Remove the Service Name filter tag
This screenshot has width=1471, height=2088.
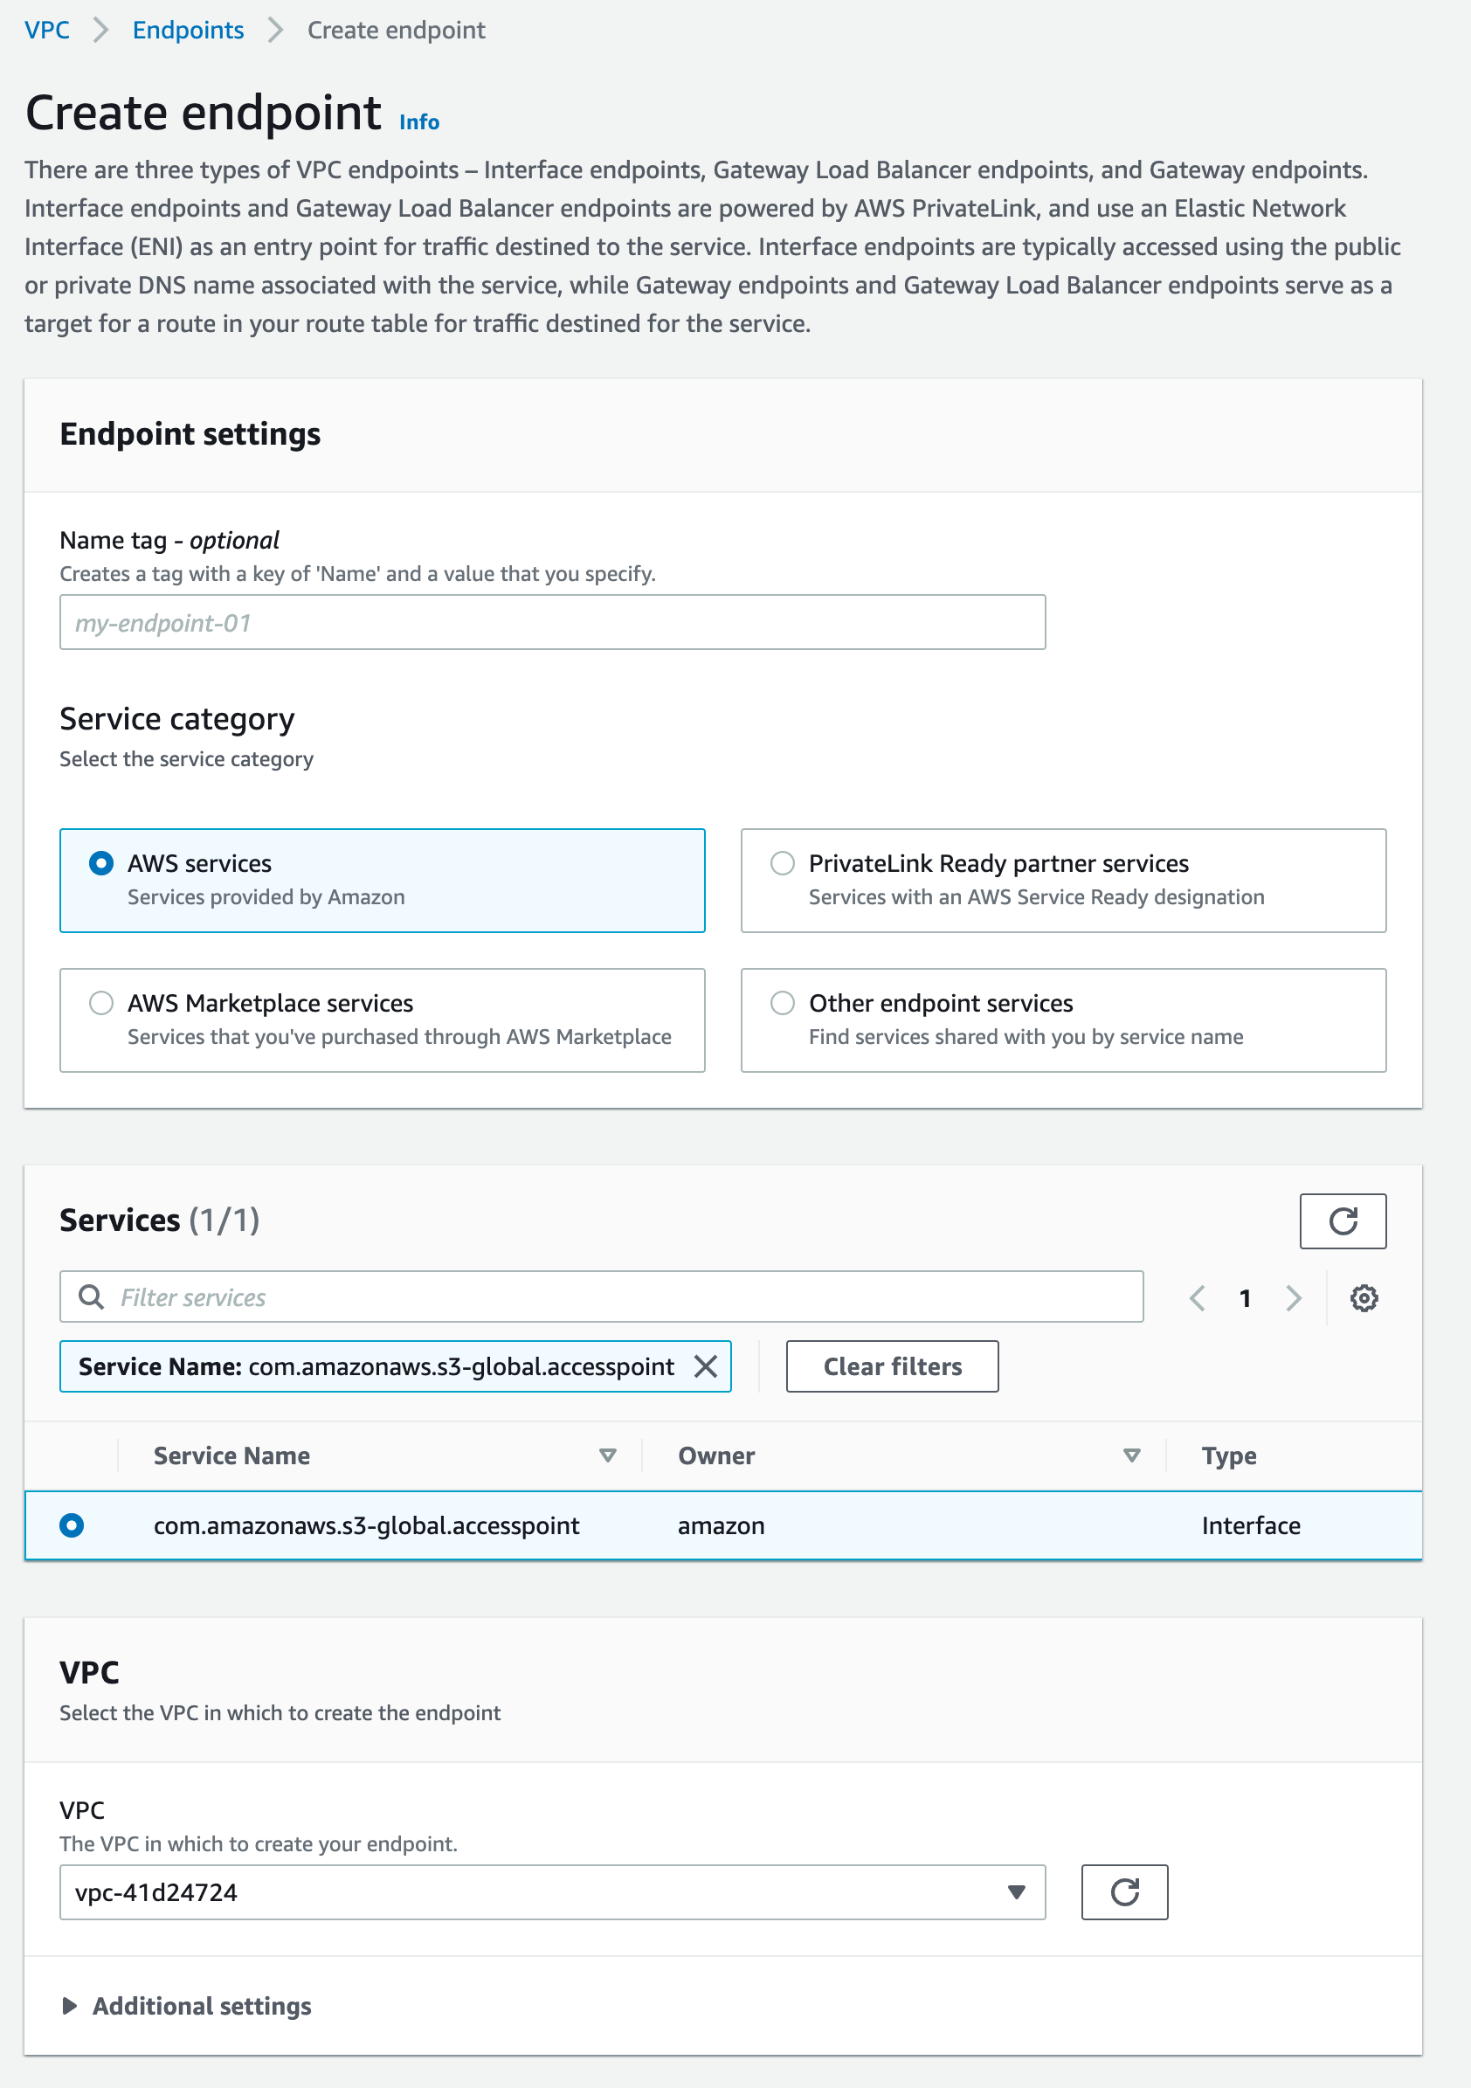(x=707, y=1365)
